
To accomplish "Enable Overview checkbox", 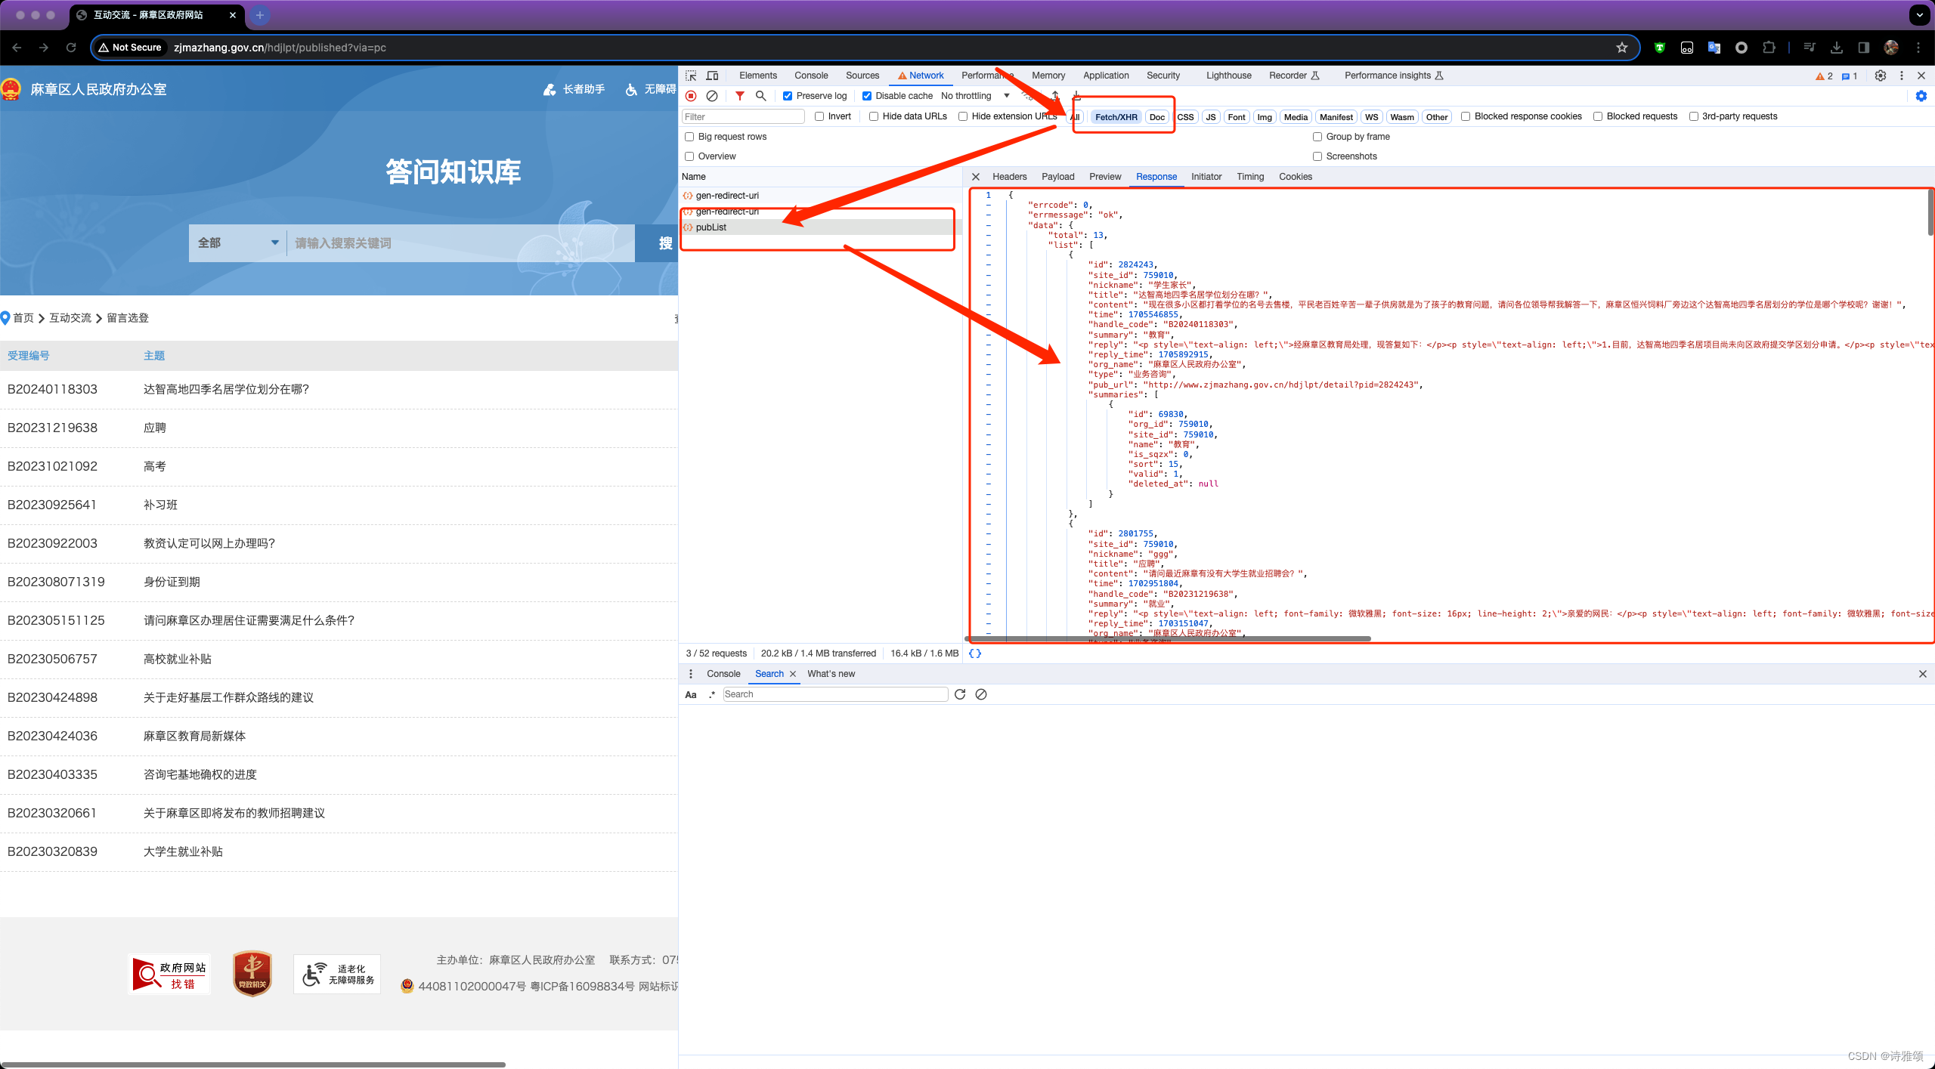I will tap(689, 156).
